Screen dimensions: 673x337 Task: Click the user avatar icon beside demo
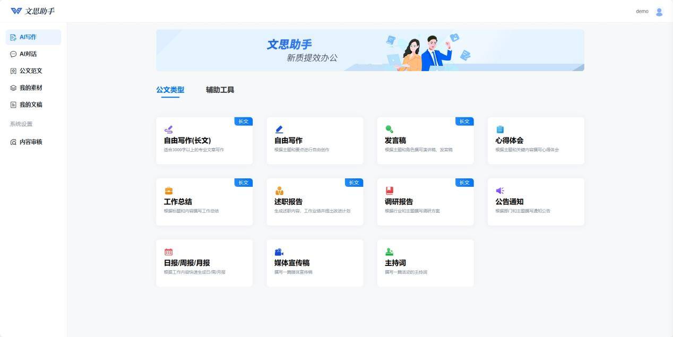(659, 12)
